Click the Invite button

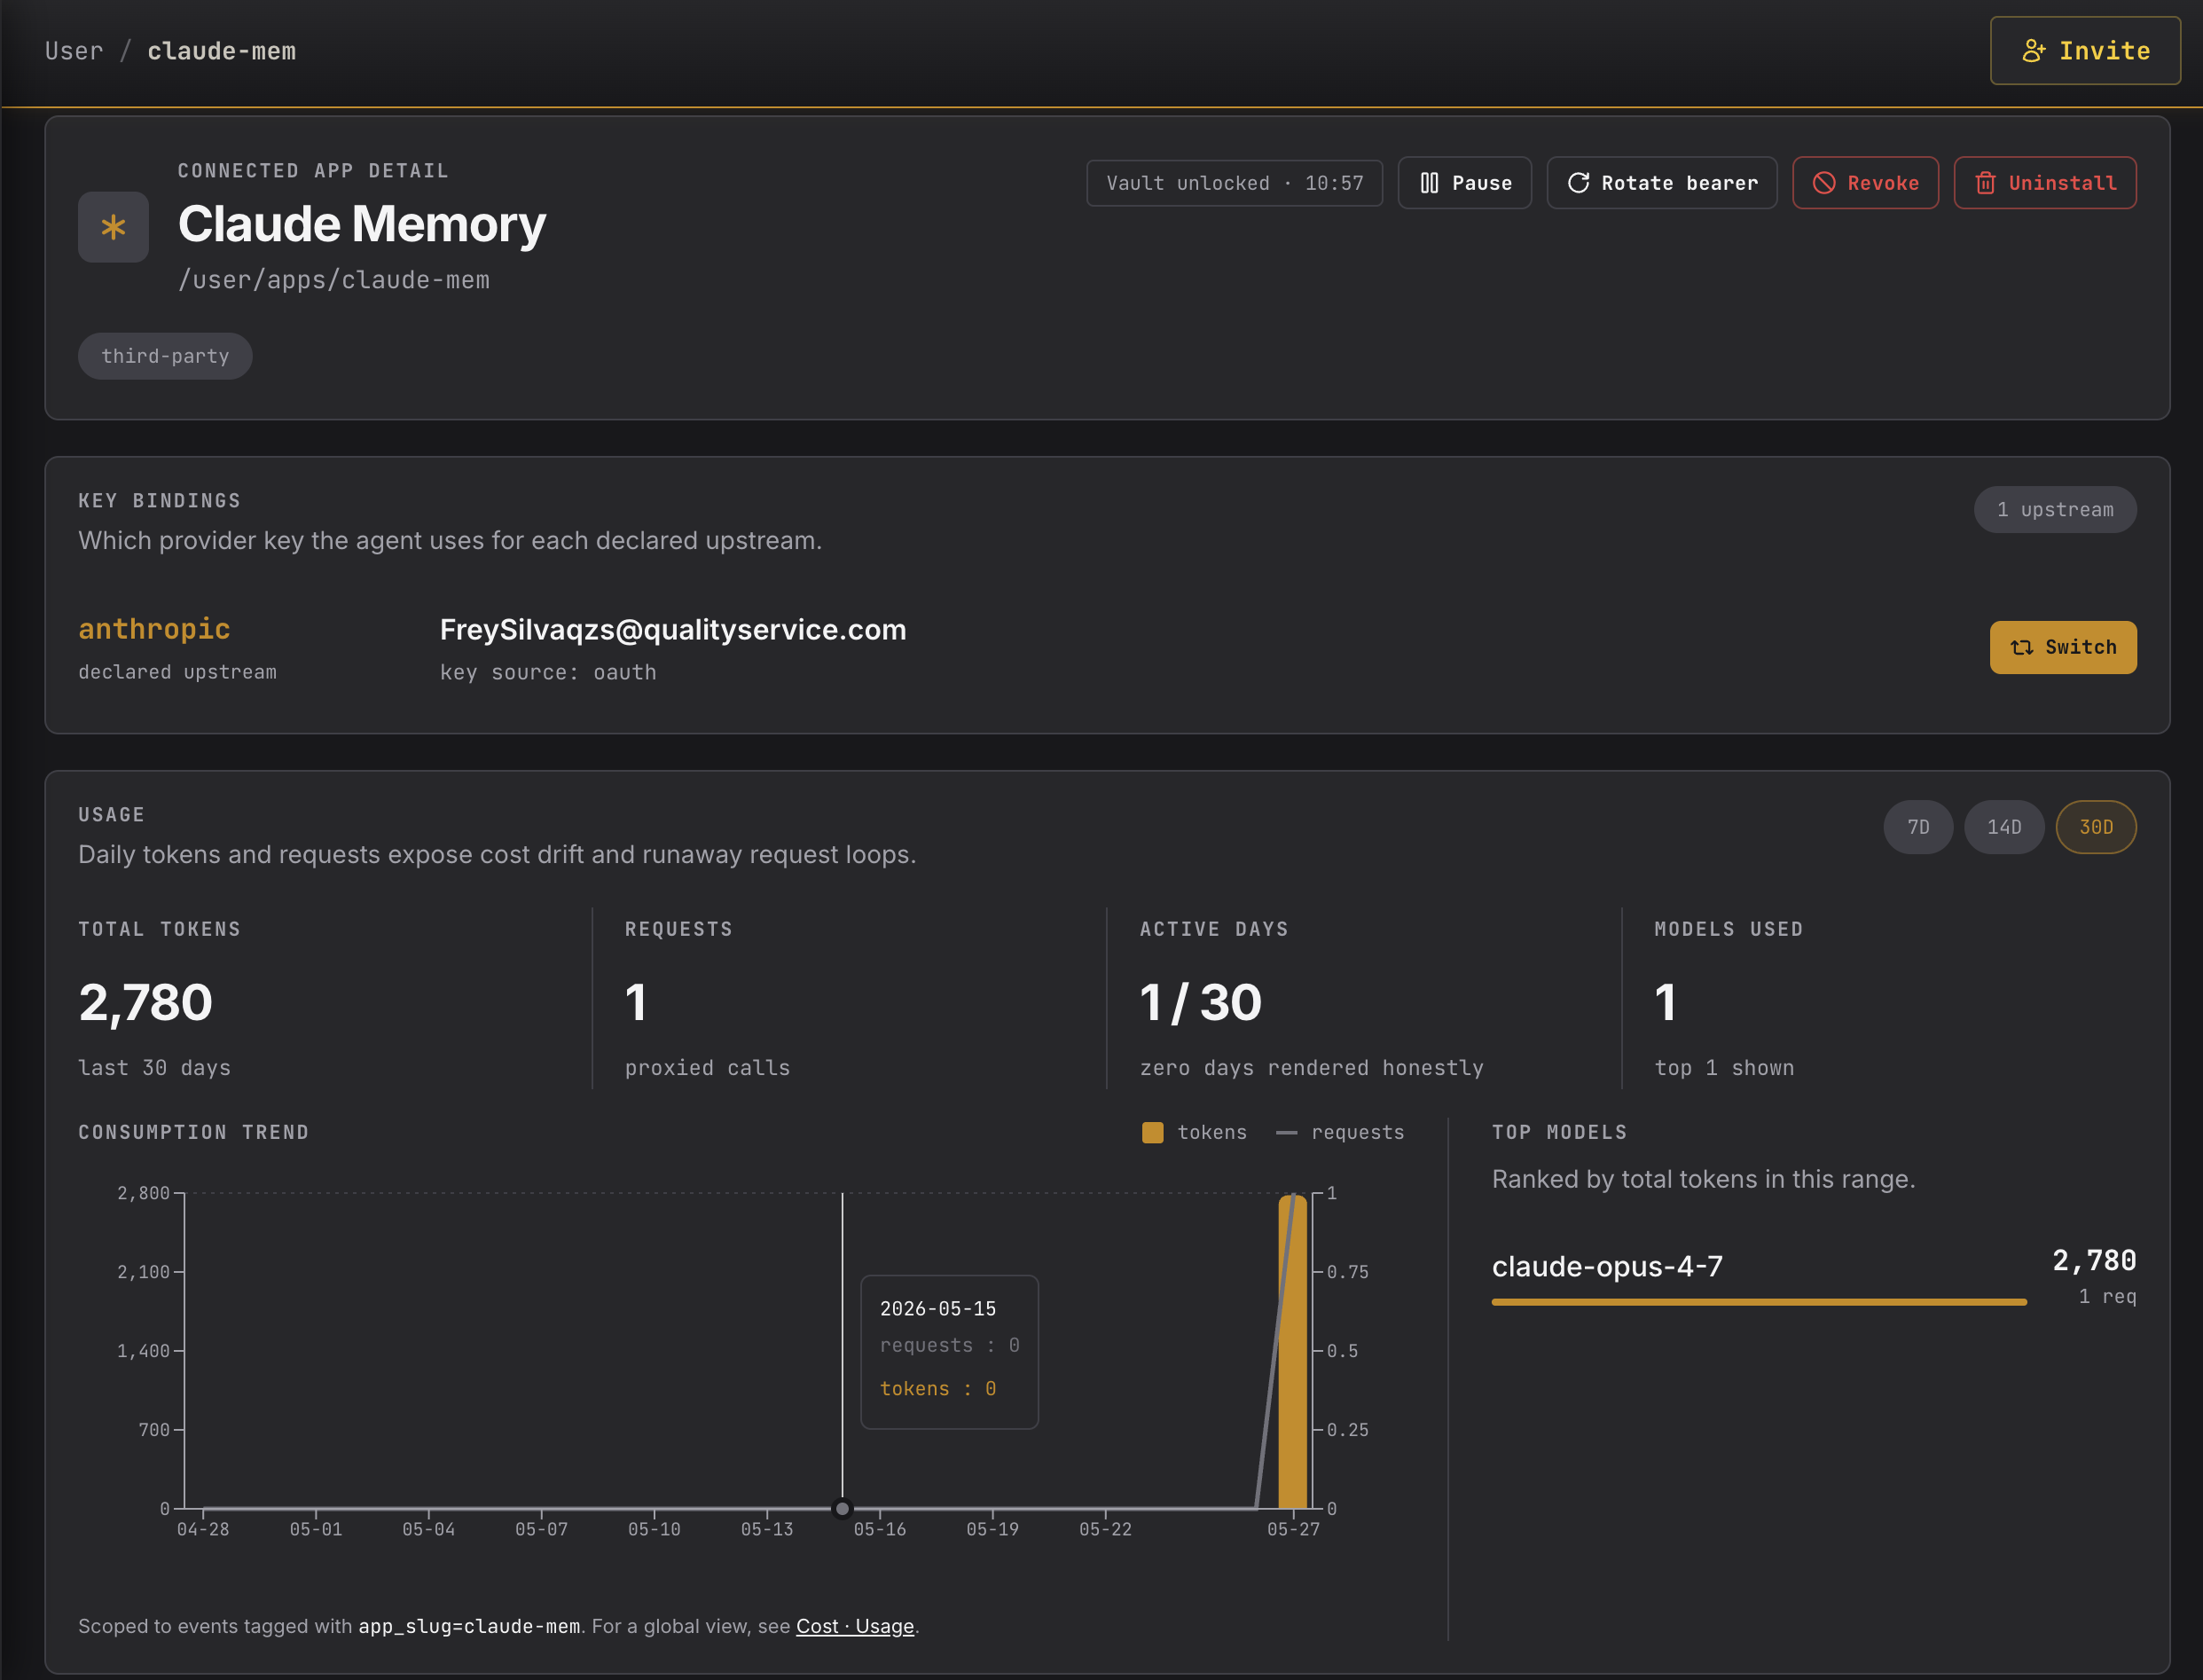2085,51
